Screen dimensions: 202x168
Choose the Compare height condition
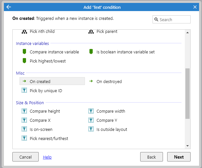[x=45, y=111]
